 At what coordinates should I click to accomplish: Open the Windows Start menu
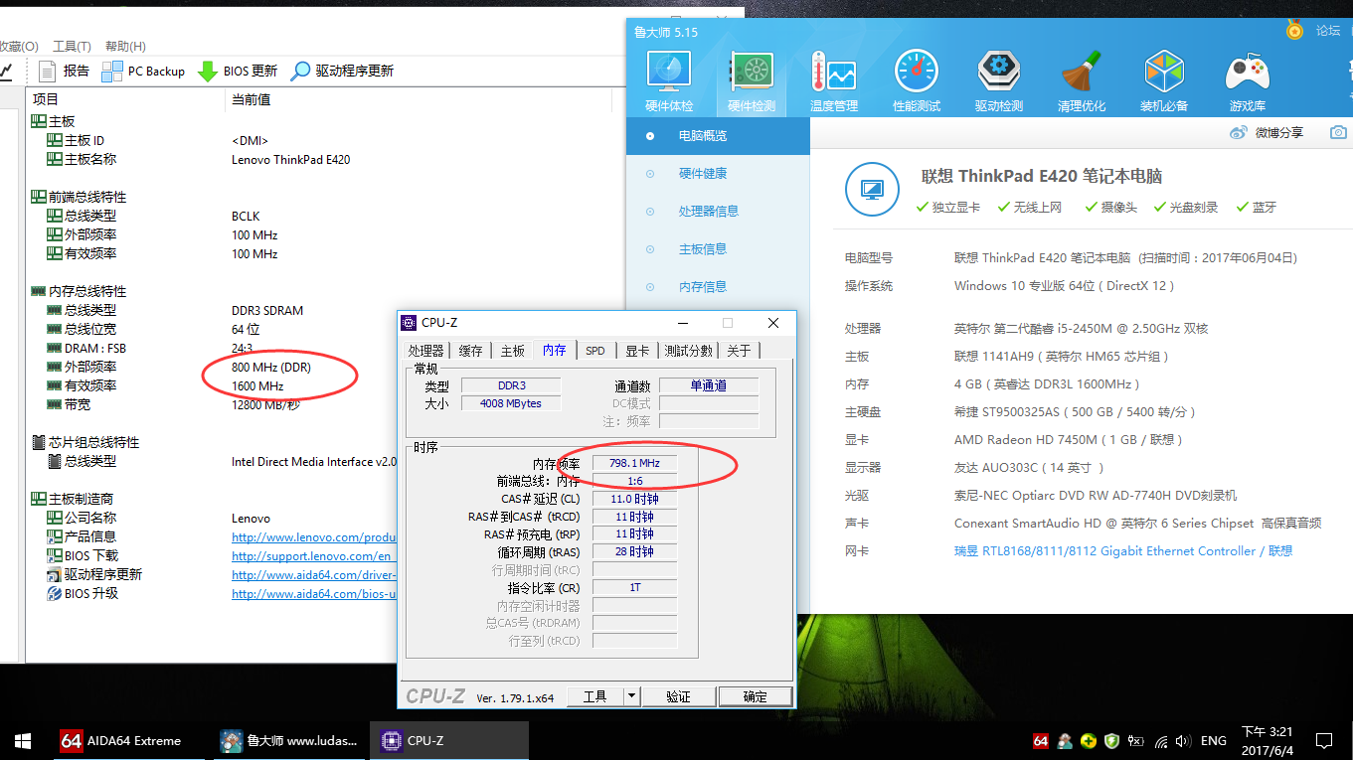click(23, 740)
